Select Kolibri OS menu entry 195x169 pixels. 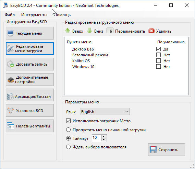point(81,61)
